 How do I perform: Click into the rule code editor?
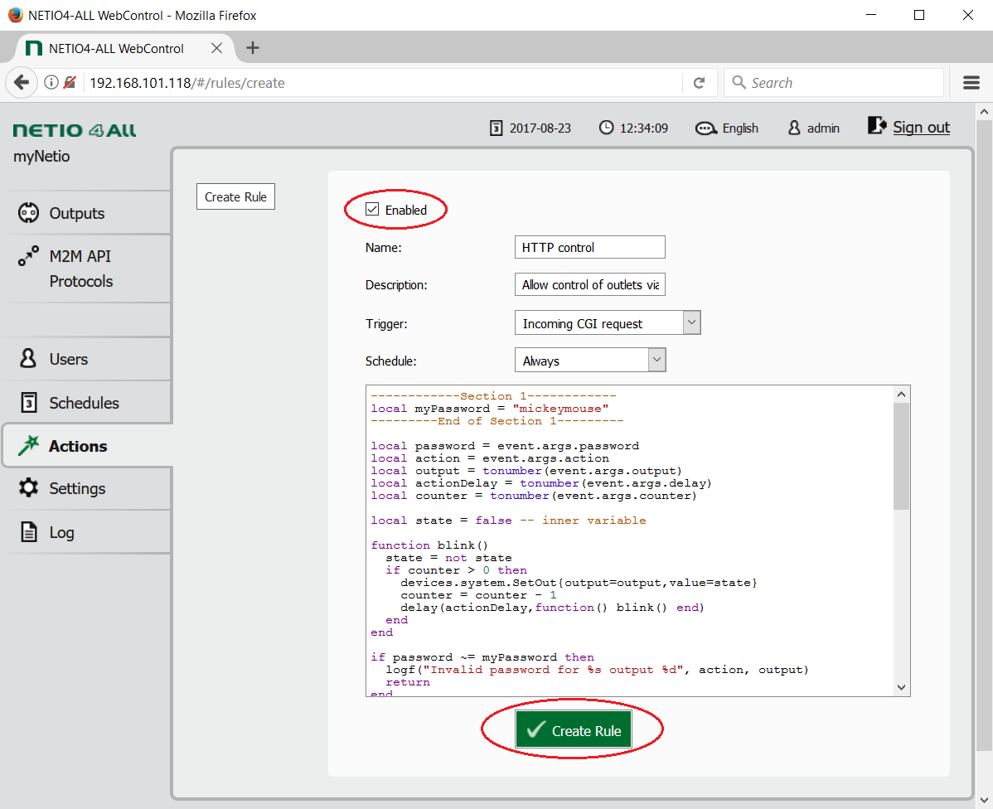pyautogui.click(x=629, y=540)
